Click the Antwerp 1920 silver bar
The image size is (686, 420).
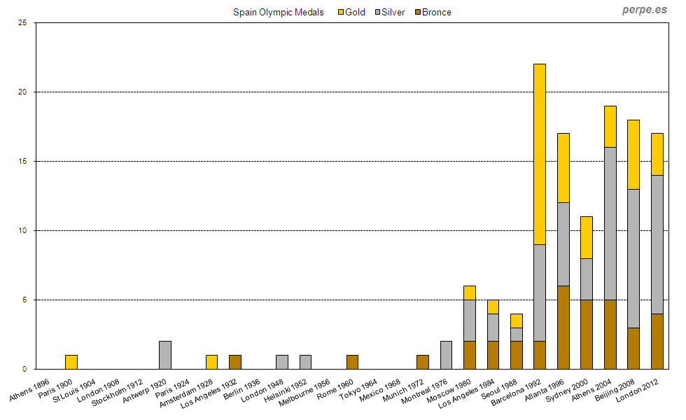(165, 355)
